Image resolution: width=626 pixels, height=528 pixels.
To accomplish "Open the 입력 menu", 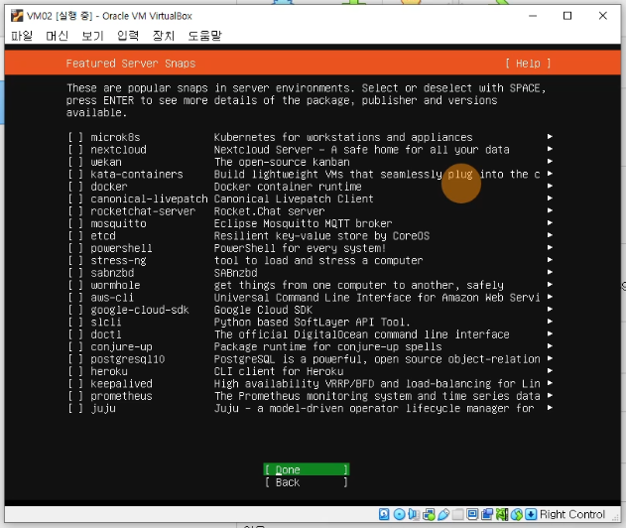I will tap(128, 36).
